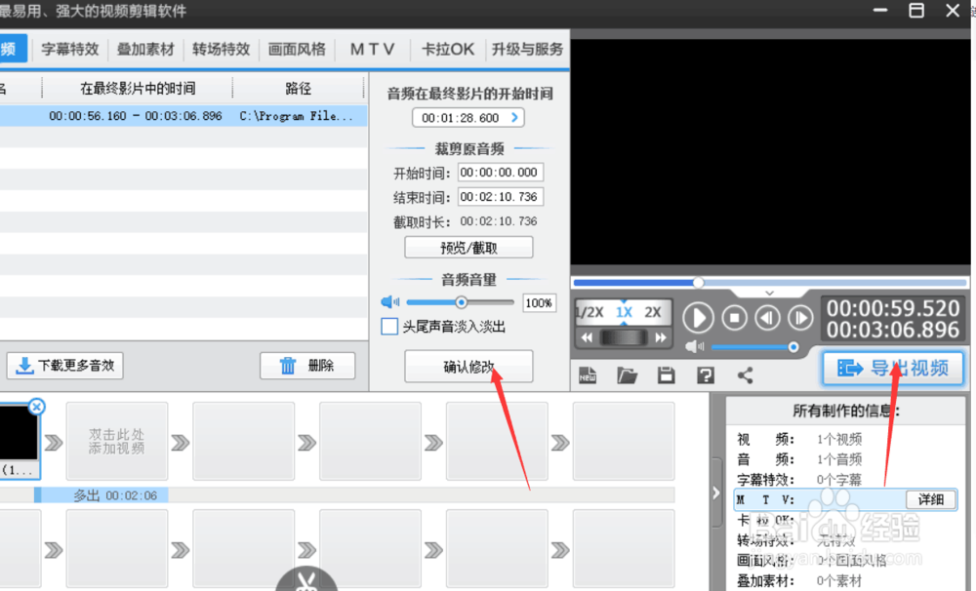976x591 pixels.
Task: Set playback speed to 2X
Action: coord(652,312)
